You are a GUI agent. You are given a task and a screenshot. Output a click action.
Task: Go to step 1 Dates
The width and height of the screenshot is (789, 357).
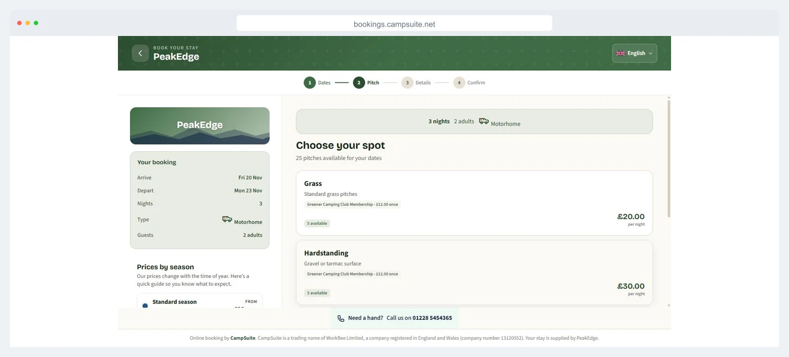pos(317,82)
